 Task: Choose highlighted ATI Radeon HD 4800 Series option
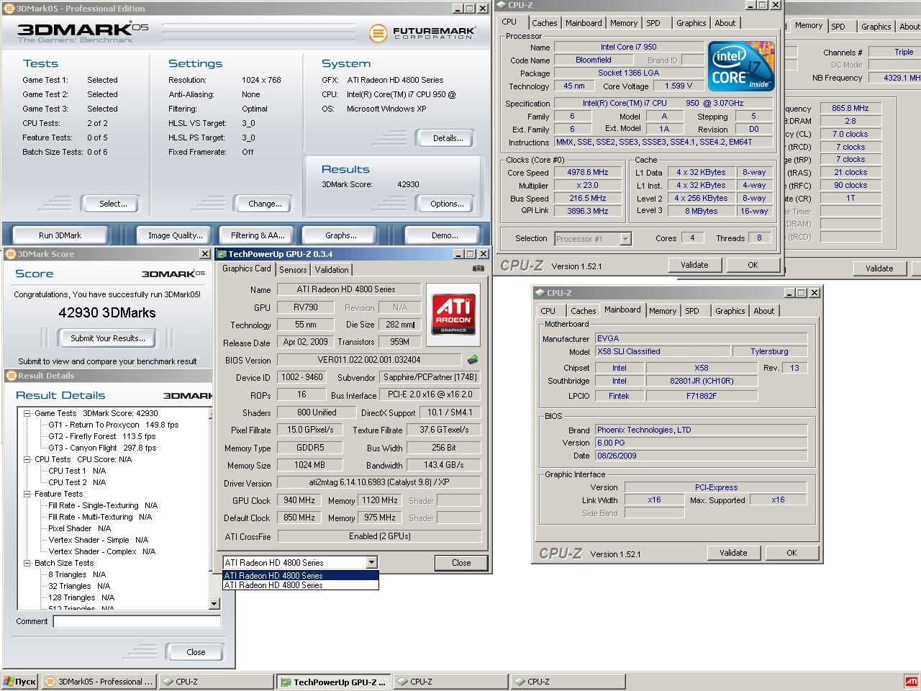[301, 576]
